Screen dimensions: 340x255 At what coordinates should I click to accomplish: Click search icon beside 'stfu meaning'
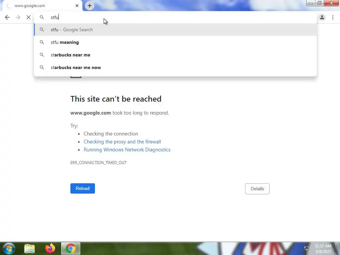tap(42, 42)
